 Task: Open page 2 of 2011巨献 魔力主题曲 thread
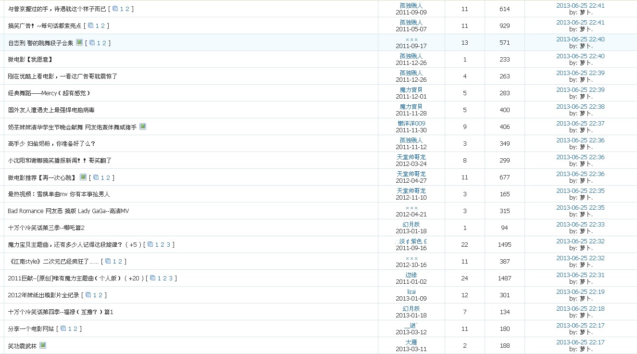coord(164,278)
